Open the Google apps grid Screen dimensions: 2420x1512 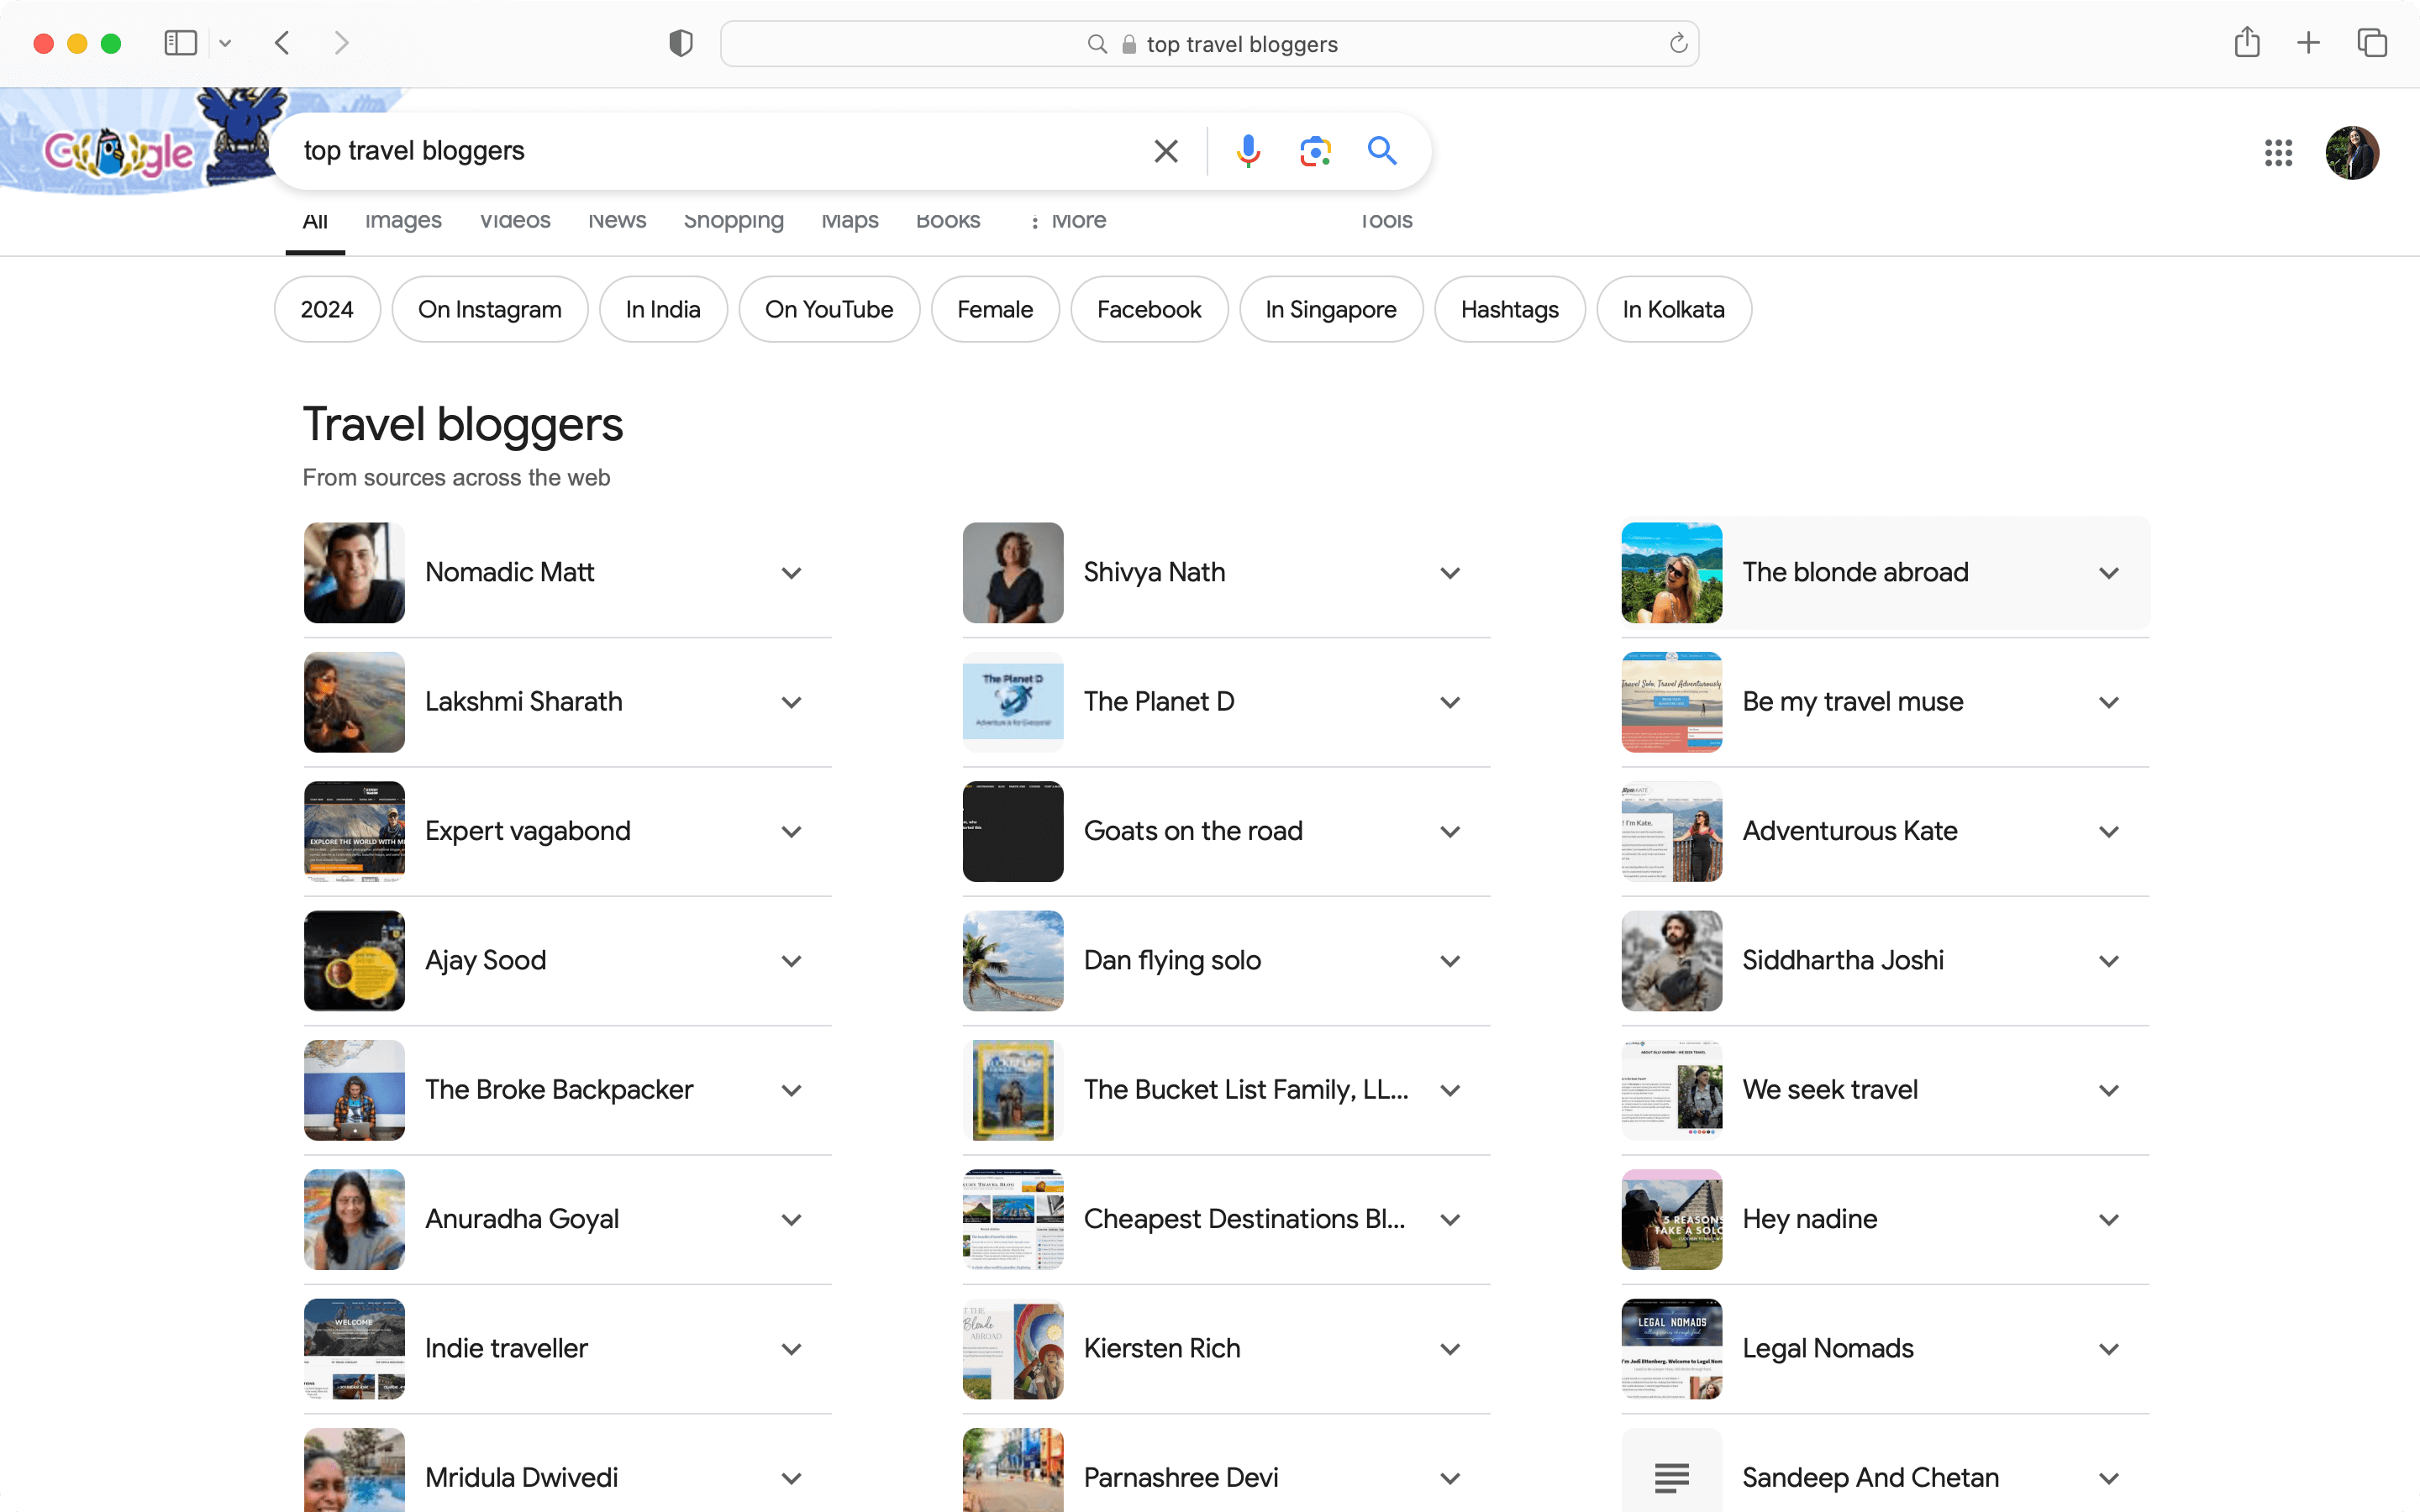2278,153
